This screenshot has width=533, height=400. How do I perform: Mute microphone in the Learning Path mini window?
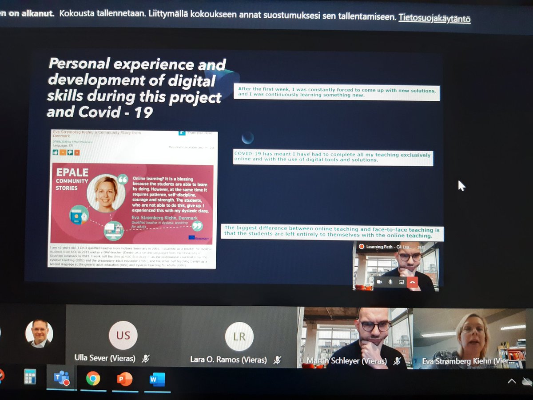390,282
